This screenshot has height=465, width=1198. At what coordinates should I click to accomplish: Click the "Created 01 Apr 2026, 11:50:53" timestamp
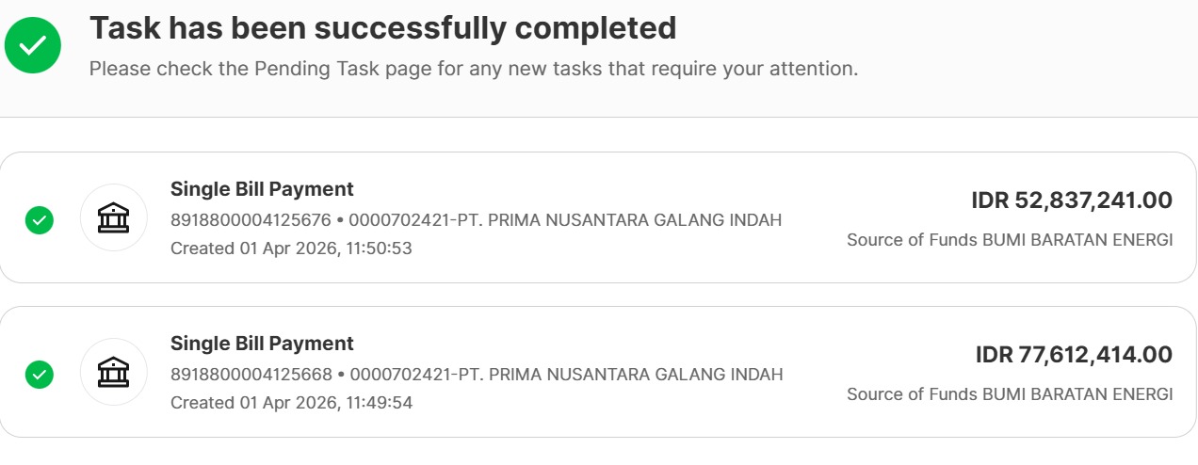click(x=291, y=249)
